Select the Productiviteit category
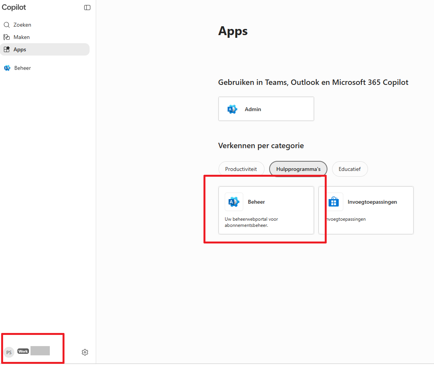Image resolution: width=434 pixels, height=365 pixels. 241,169
